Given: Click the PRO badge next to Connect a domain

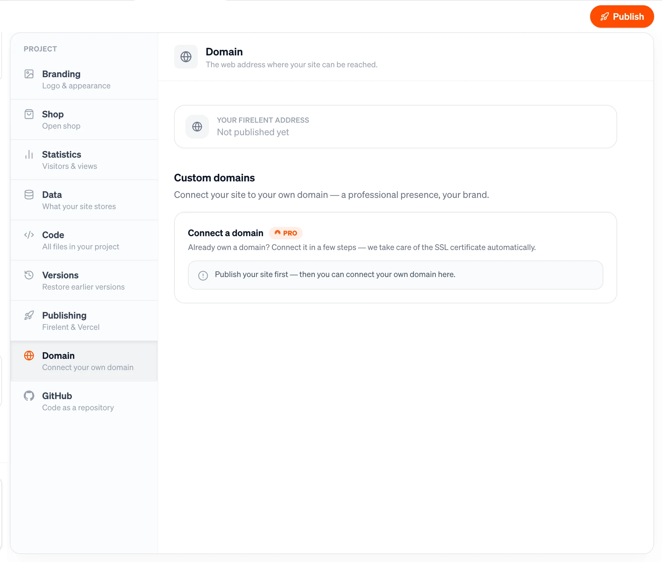Looking at the screenshot, I should [x=286, y=233].
